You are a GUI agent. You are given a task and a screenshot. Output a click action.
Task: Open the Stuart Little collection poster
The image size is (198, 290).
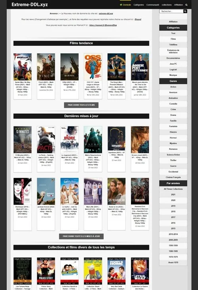(93, 271)
